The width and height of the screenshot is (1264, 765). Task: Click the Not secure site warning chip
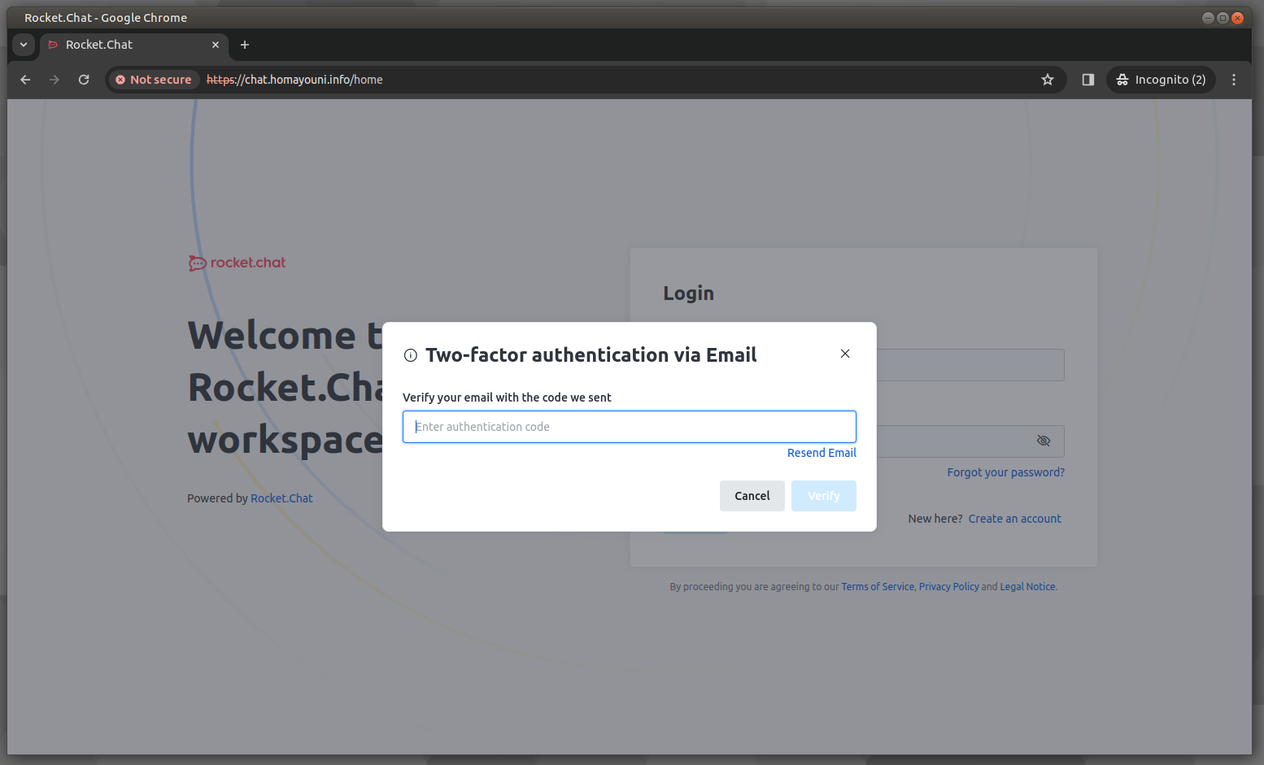click(154, 80)
